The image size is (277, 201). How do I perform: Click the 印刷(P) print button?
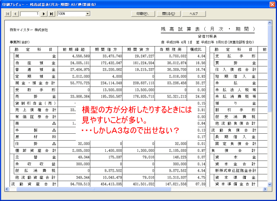point(143,14)
